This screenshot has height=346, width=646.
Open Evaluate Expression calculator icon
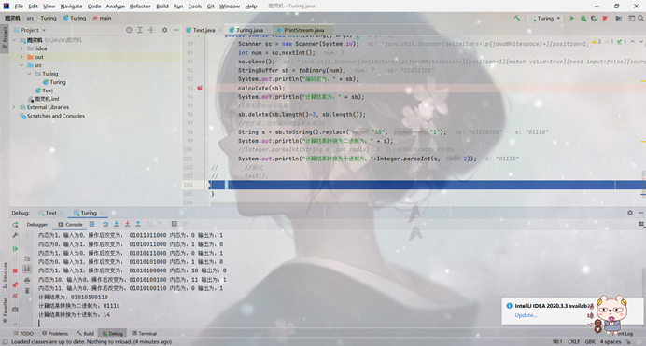(x=175, y=224)
